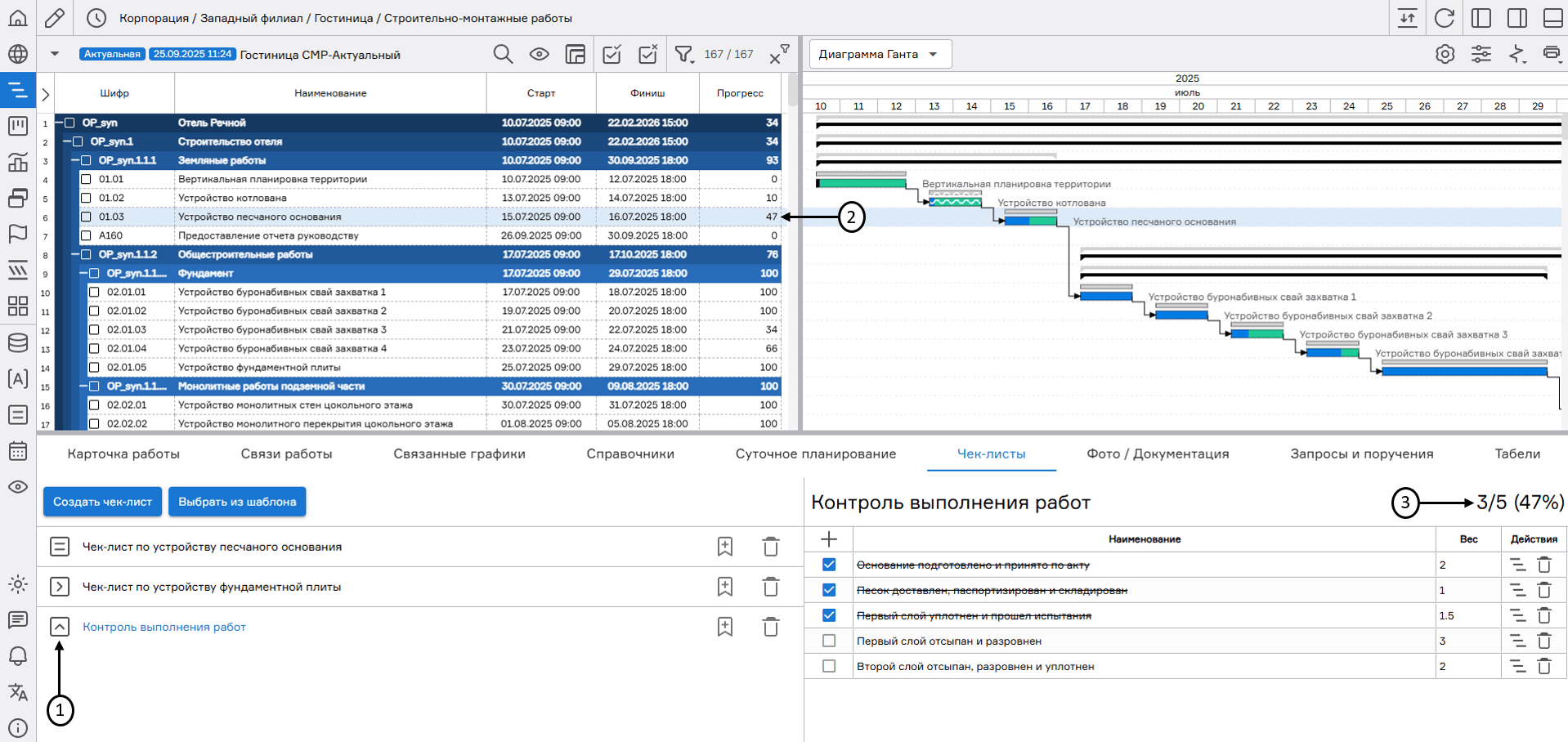Screen dimensions: 1568x742
Task: Open the filter funnel icon
Action: [x=683, y=55]
